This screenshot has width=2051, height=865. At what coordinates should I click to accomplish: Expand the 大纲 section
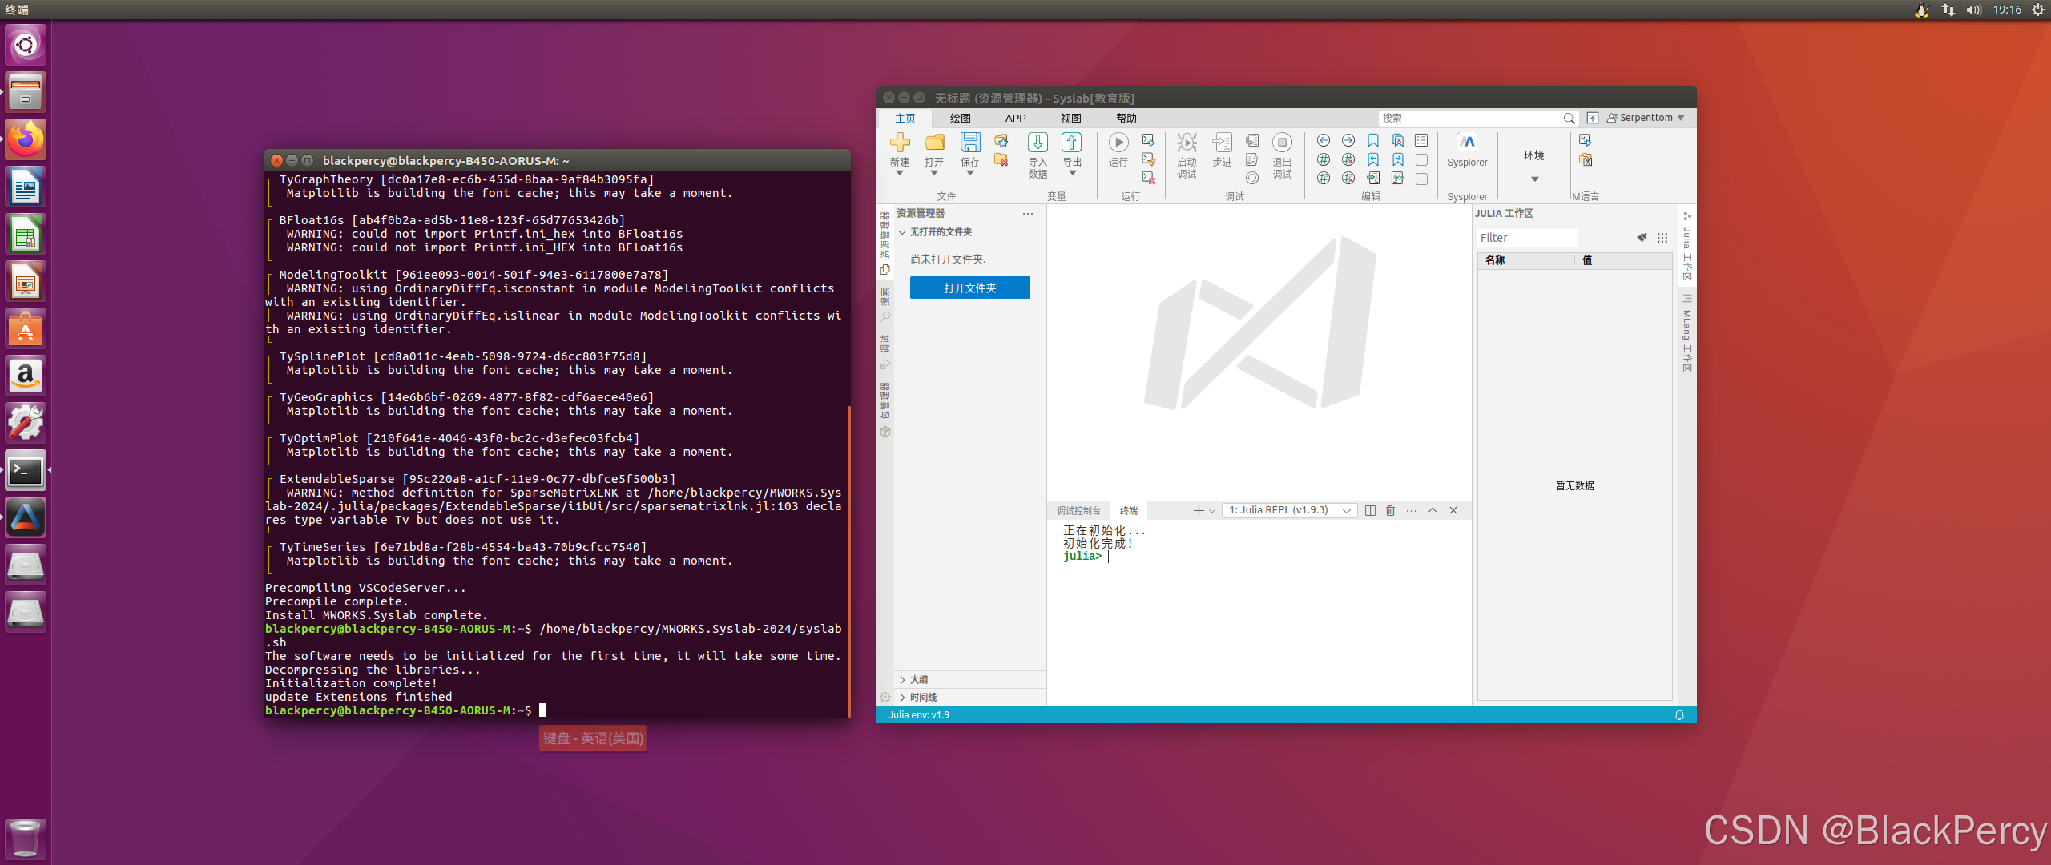pos(970,680)
